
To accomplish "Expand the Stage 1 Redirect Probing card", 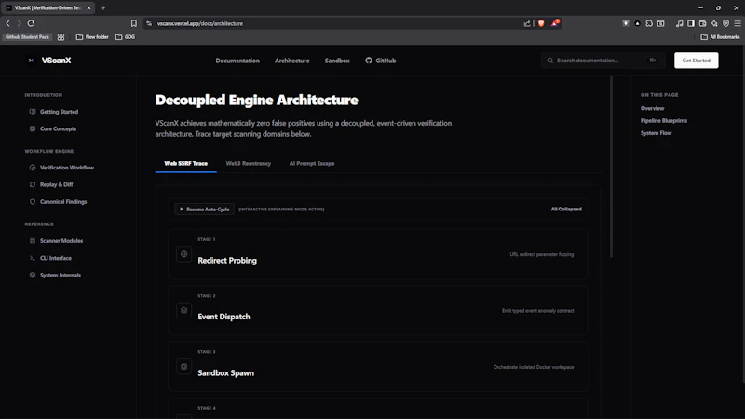I will tap(378, 254).
